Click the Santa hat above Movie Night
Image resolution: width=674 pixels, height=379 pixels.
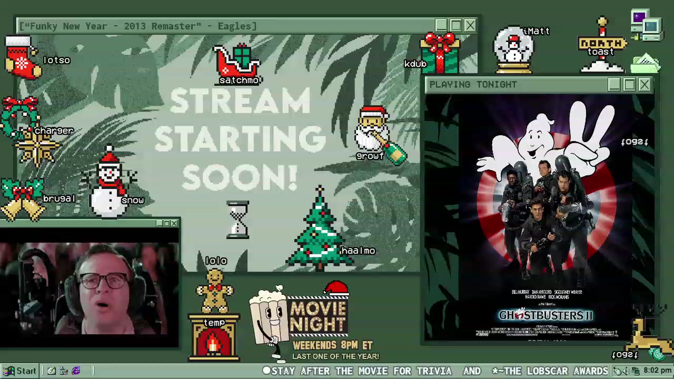pos(336,288)
